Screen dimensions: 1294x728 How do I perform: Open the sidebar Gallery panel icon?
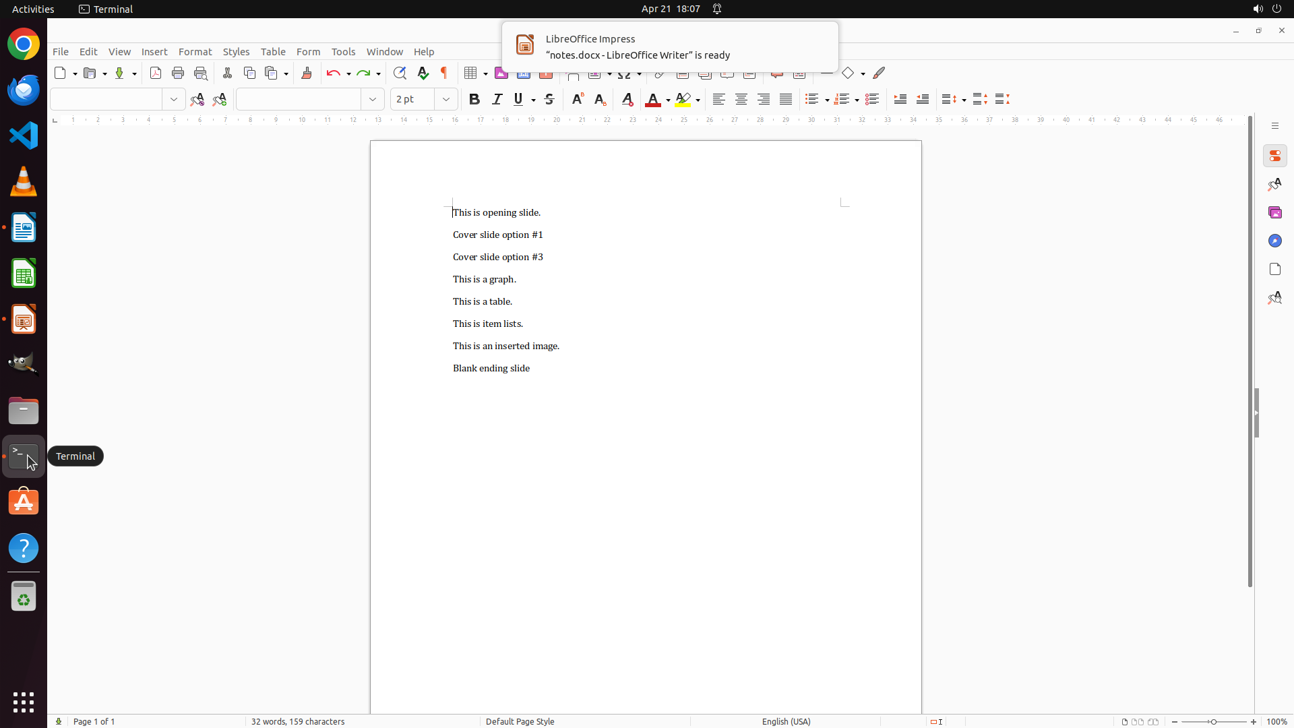pyautogui.click(x=1274, y=212)
